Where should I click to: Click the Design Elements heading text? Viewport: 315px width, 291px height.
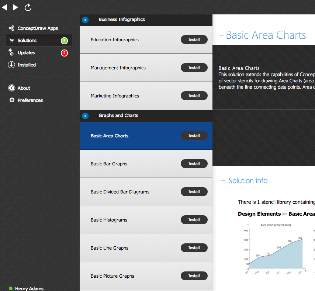click(x=276, y=214)
